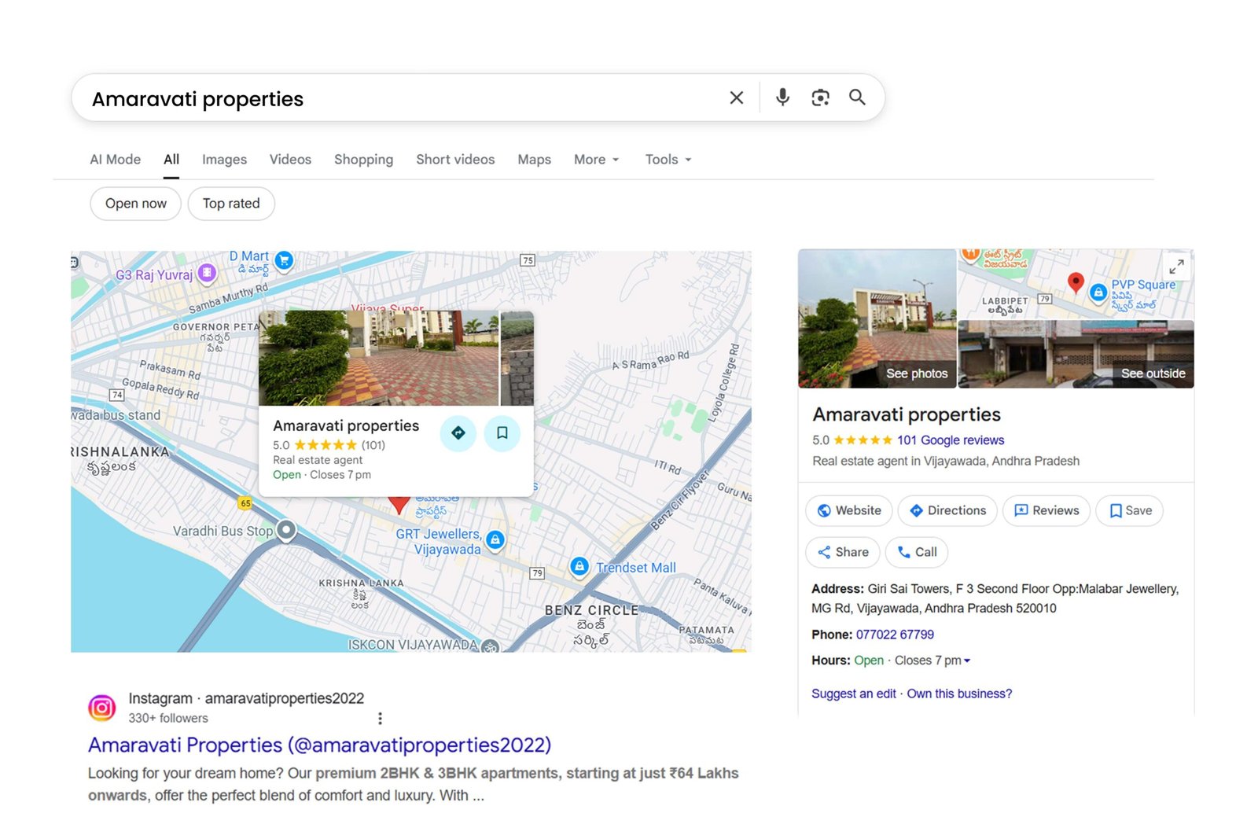Toggle Save for Amaravati properties
This screenshot has width=1258, height=839.
(x=1129, y=510)
